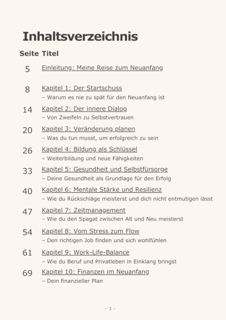Open Kapitel 3: Veränderung planen
Screen dimensions: 226x320
click(88, 129)
